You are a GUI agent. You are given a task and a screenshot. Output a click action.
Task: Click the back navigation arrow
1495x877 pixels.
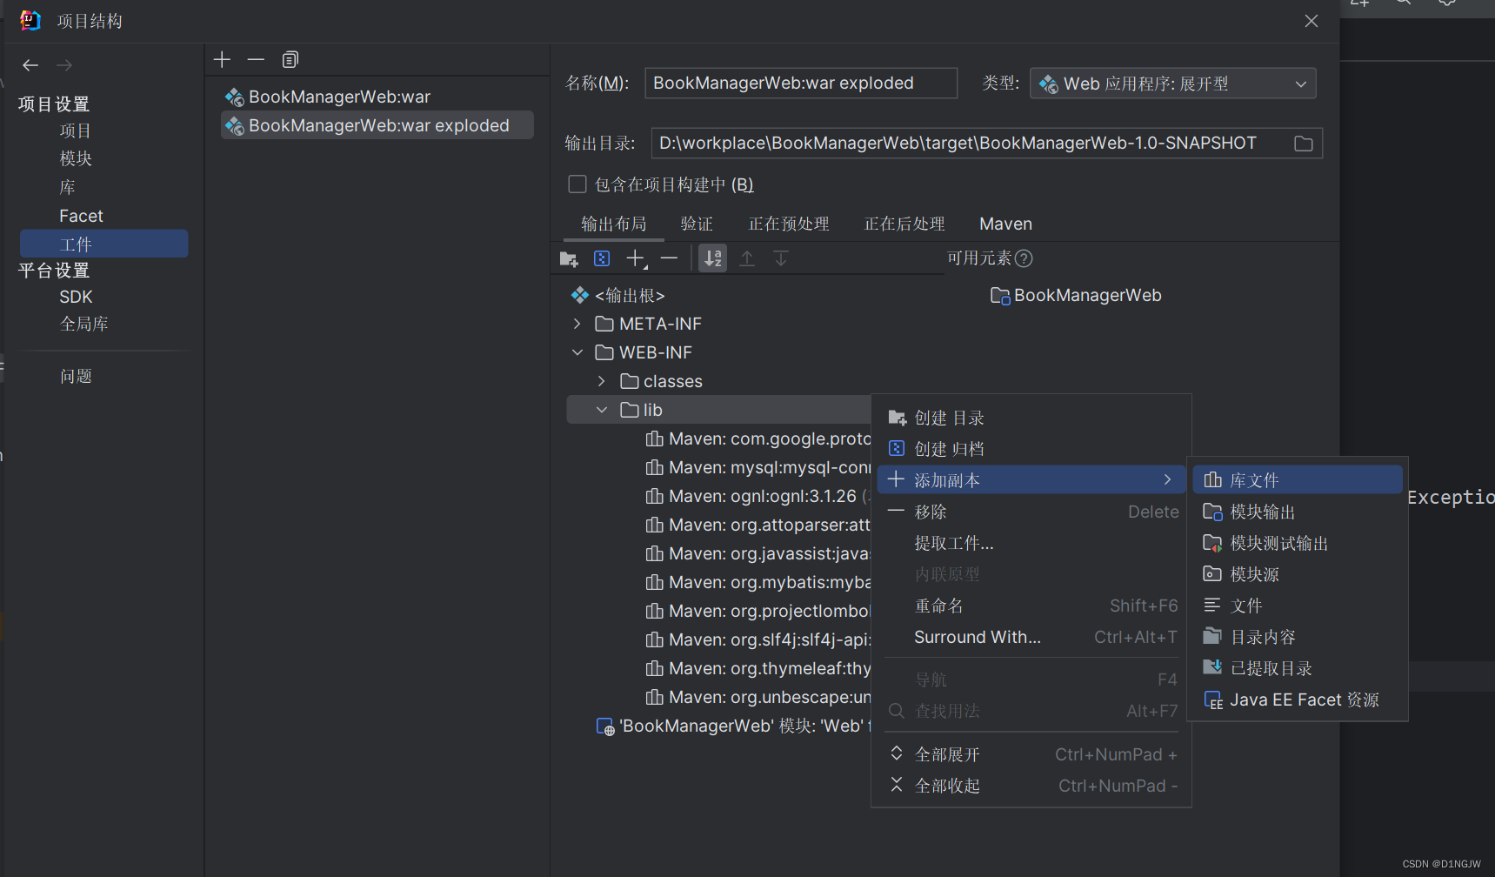(30, 65)
